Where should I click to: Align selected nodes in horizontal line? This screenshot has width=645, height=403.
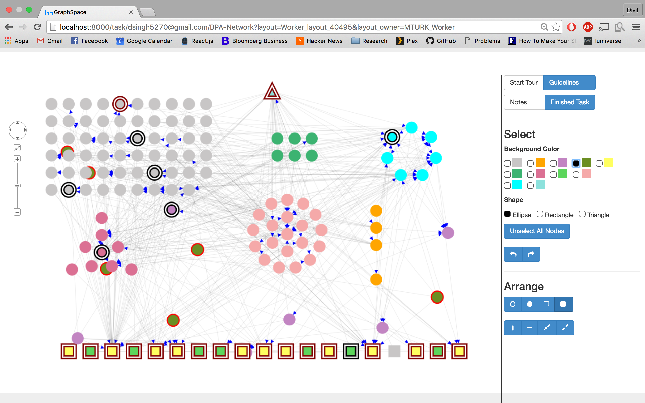(529, 328)
